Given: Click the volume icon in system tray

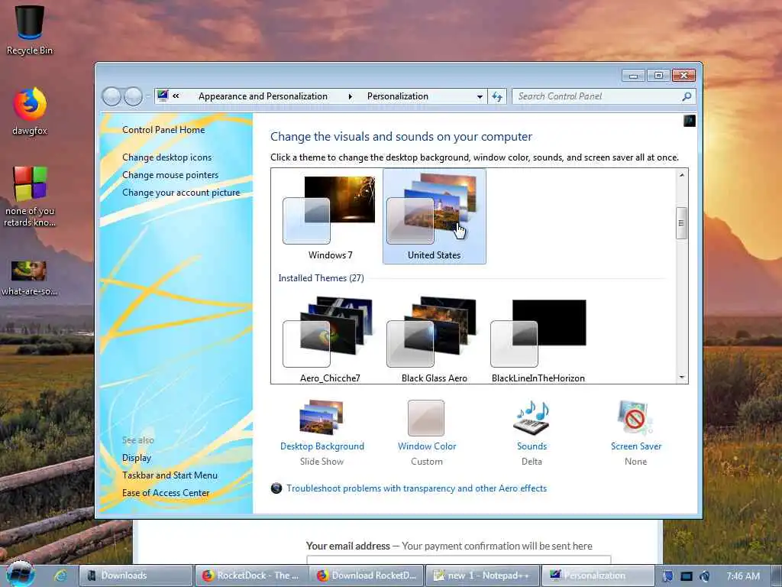Looking at the screenshot, I should [704, 576].
